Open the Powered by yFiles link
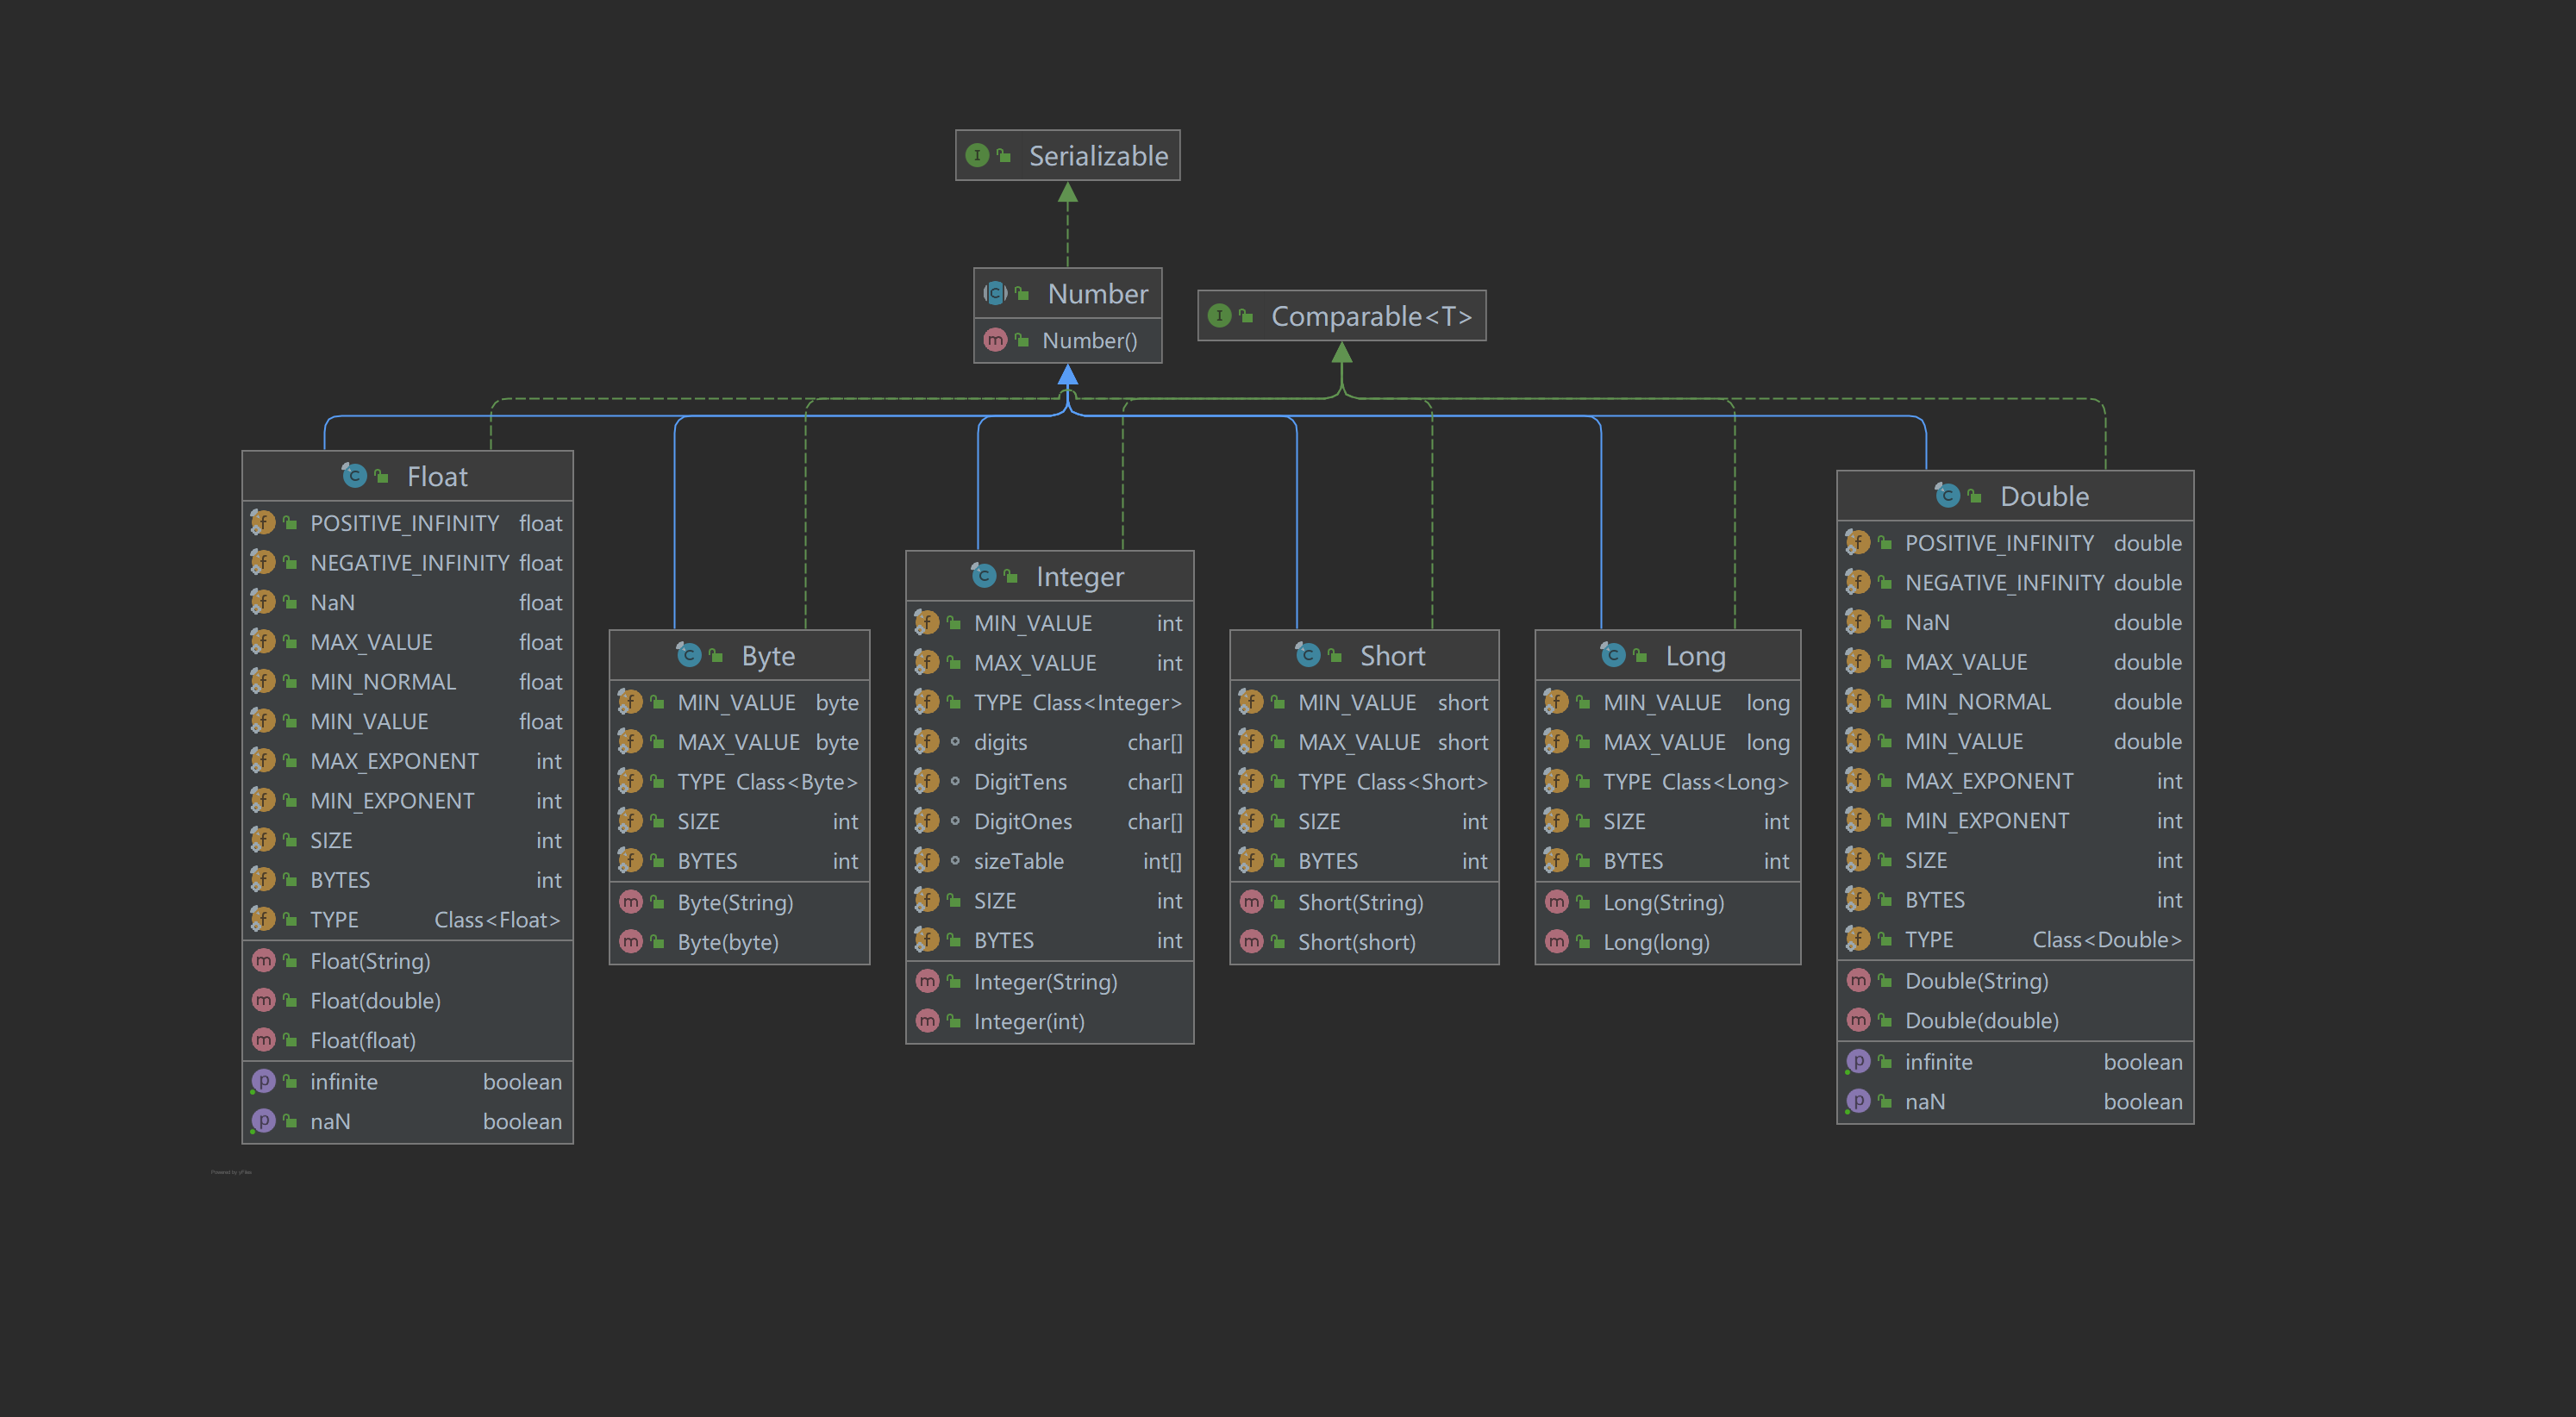This screenshot has width=2576, height=1417. coord(230,1171)
